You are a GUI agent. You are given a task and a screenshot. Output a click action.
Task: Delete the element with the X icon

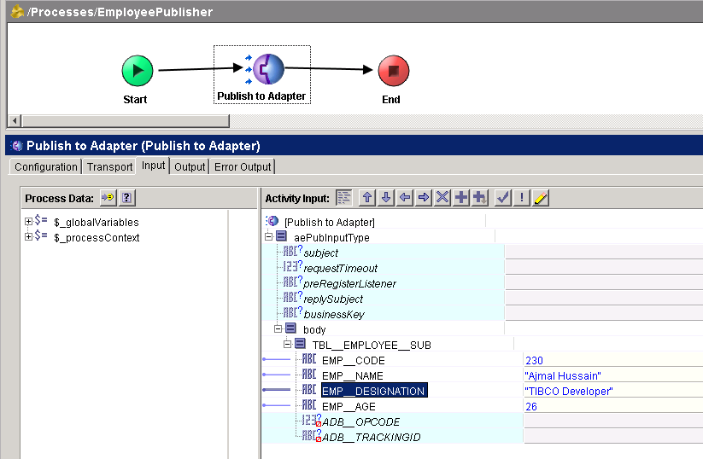tap(442, 197)
